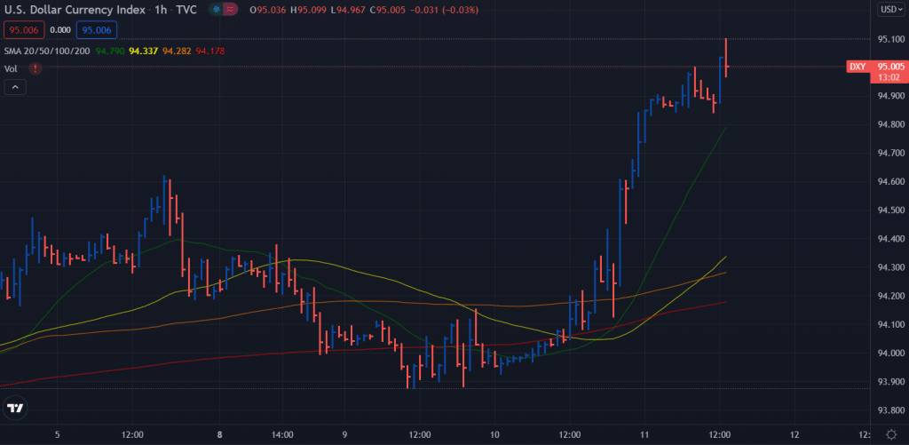Click date label 10 on time axis
This screenshot has height=445, width=909.
pyautogui.click(x=494, y=434)
